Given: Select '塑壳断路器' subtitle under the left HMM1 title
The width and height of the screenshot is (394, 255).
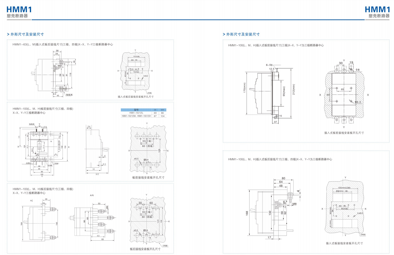Looking at the screenshot, I should tap(17, 16).
